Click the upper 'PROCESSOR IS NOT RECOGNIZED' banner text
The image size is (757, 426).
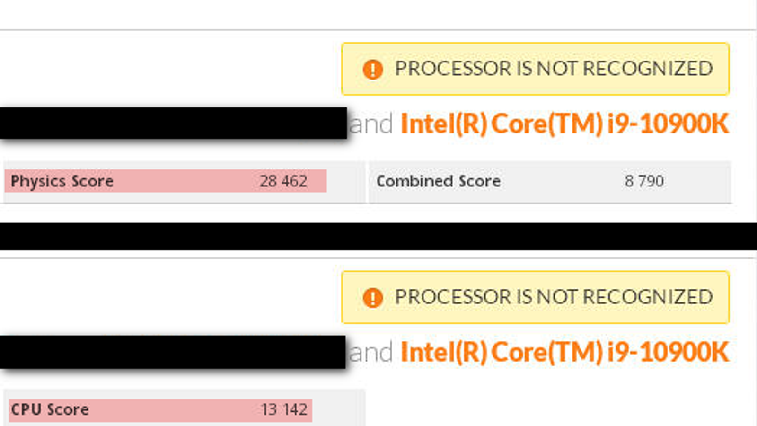coord(554,69)
